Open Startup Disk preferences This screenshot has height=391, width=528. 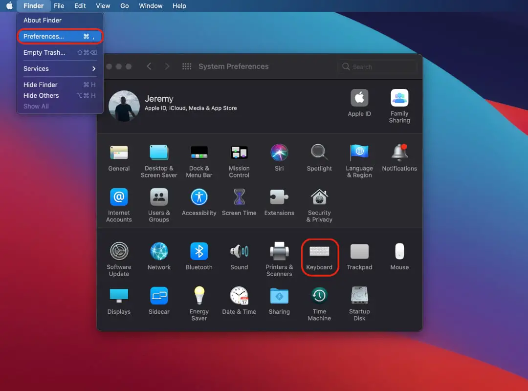[359, 304]
